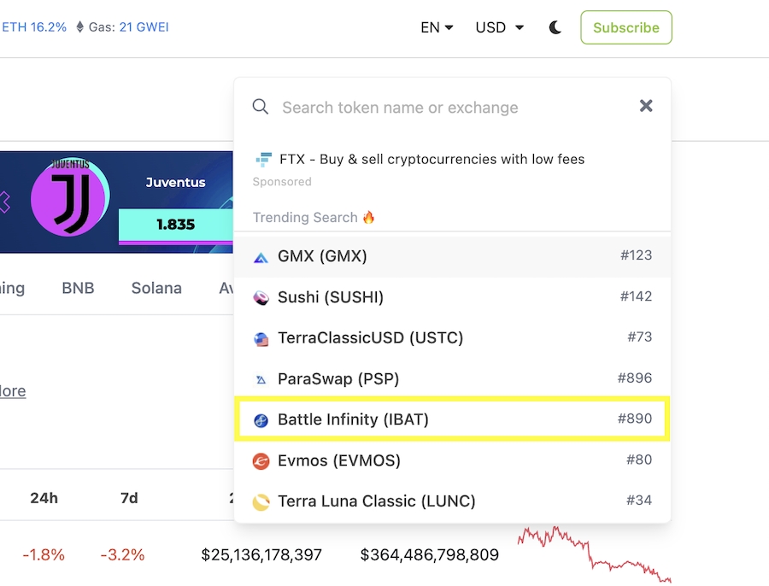Screen dimensions: 769x586
Task: Click the $364,486,798,809 market cap value
Action: pos(429,554)
